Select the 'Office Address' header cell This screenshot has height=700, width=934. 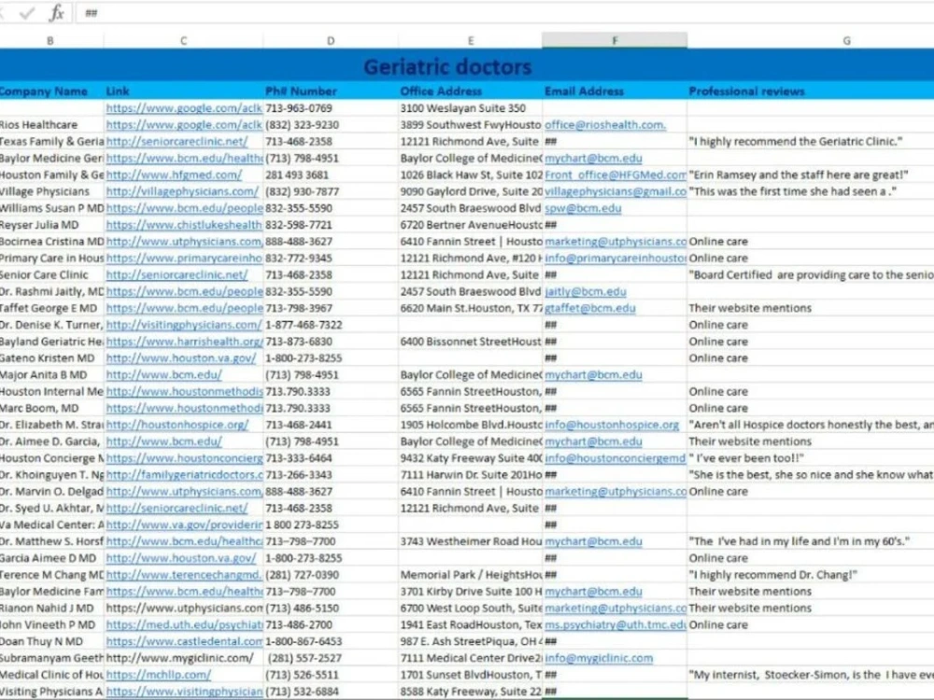pos(471,91)
